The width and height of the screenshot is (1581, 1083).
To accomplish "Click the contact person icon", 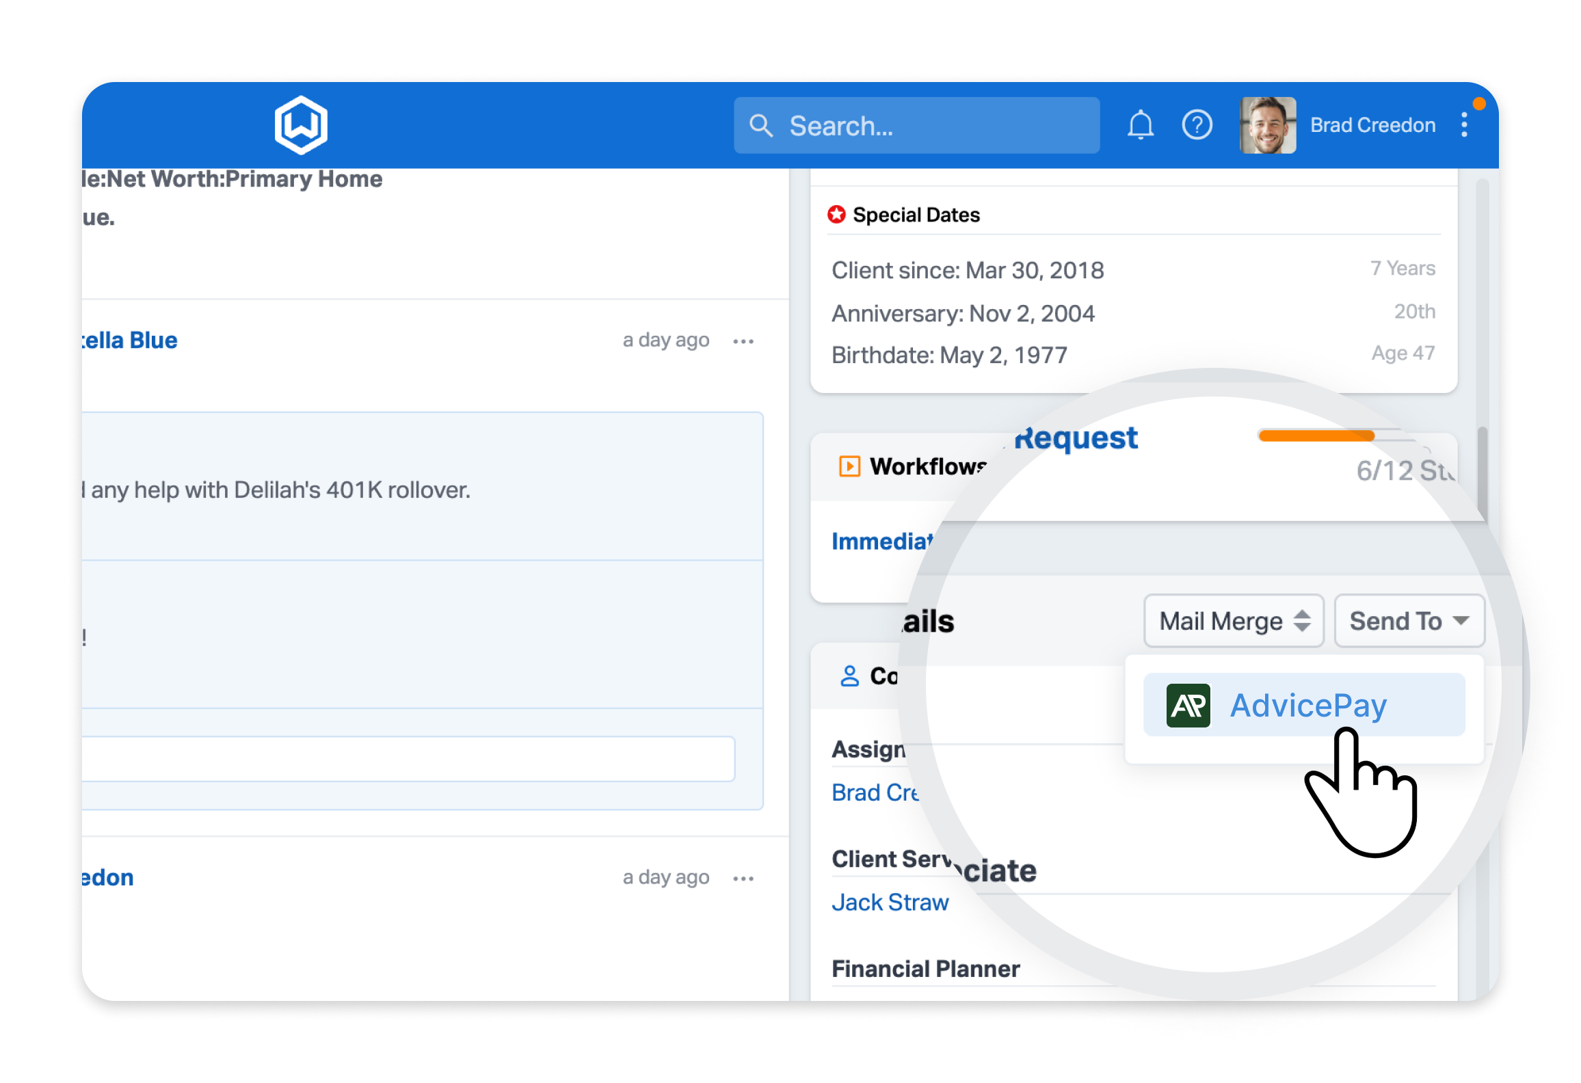I will pos(849,676).
